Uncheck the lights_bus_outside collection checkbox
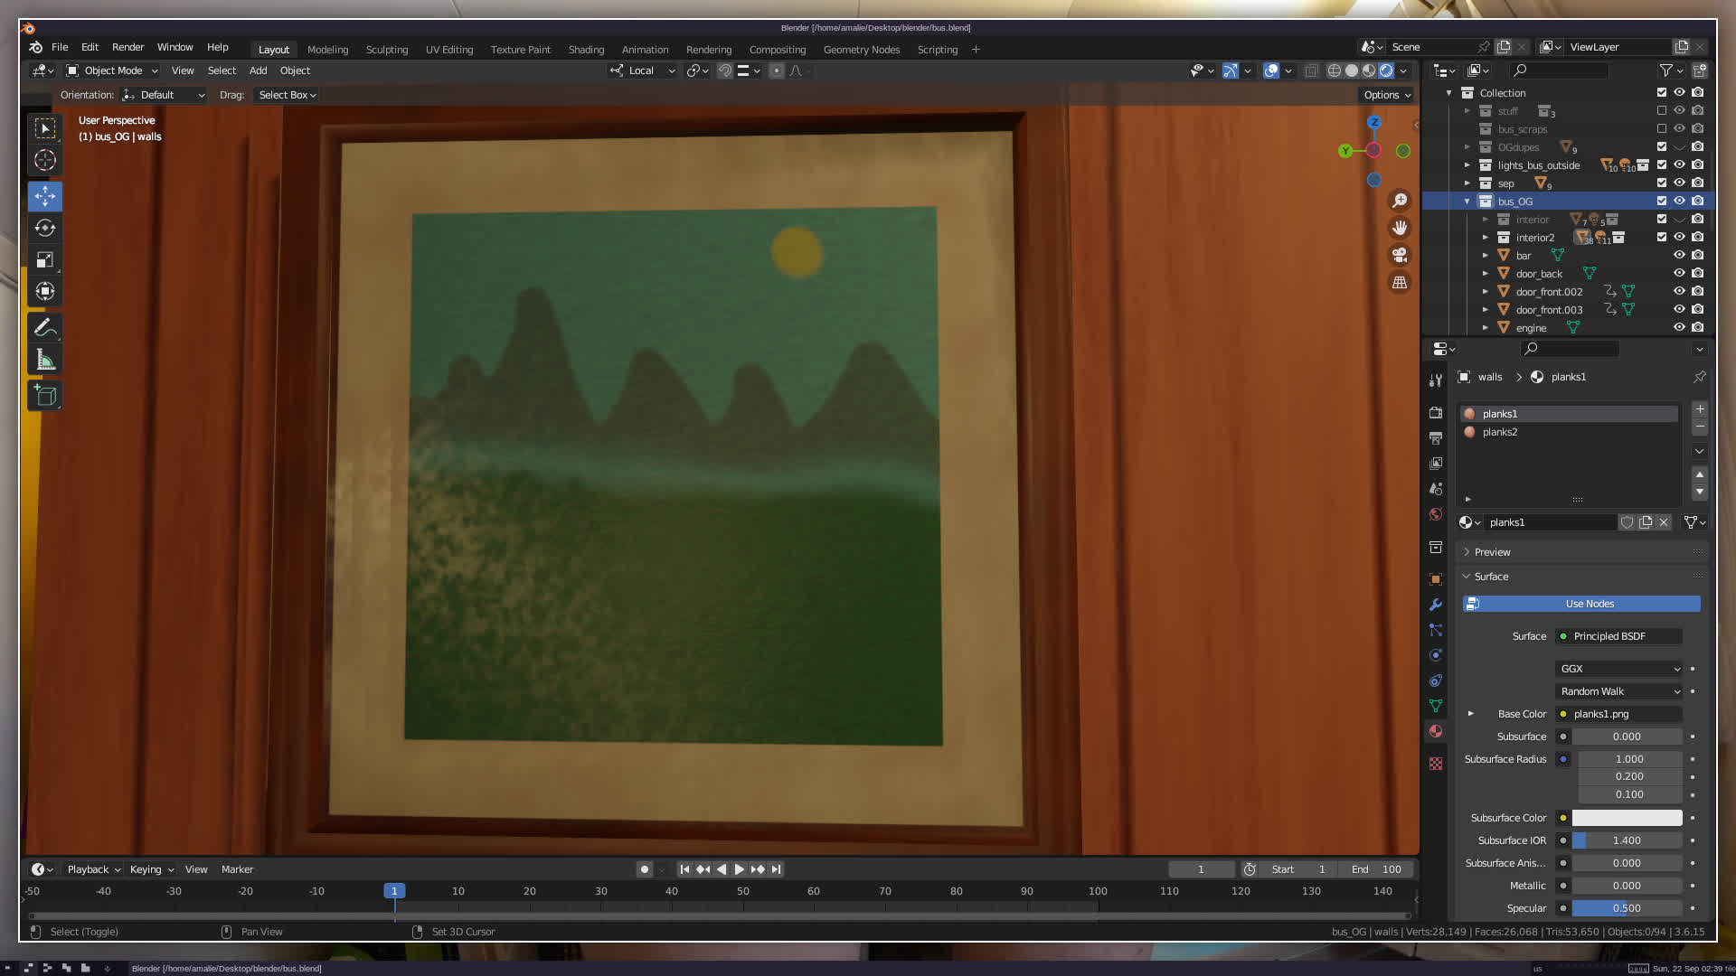 click(x=1661, y=164)
